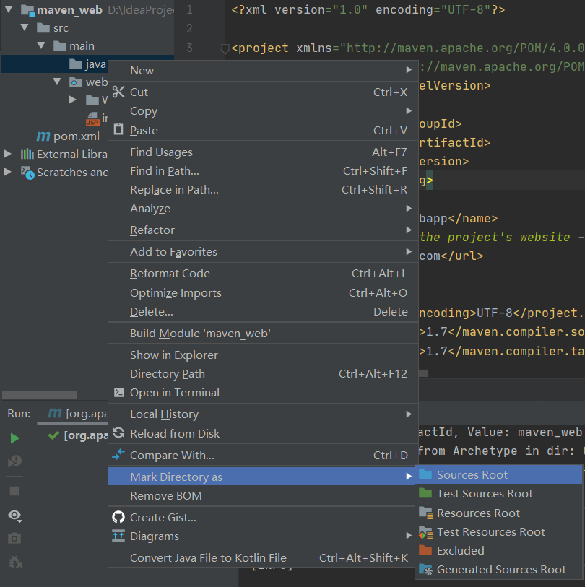Click the Test Resources Root folder icon
The height and width of the screenshot is (587, 585).
426,531
